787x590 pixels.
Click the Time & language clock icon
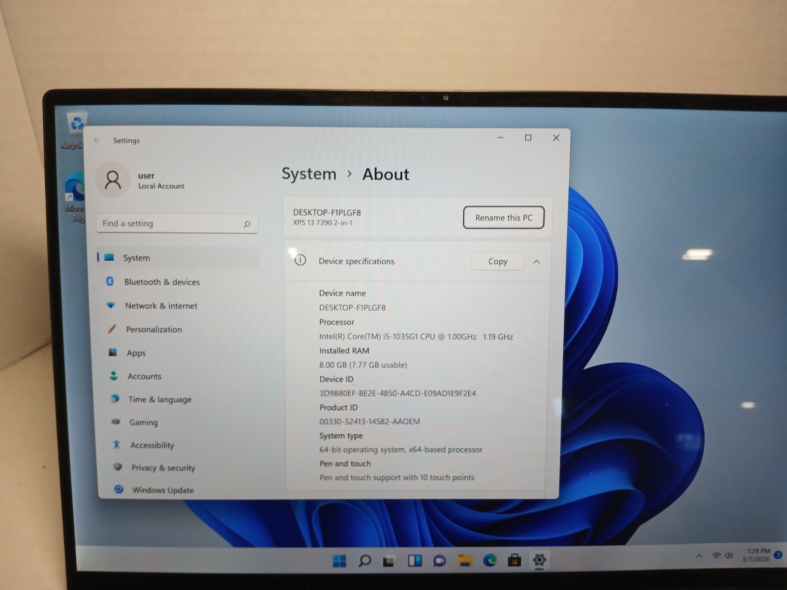[x=115, y=399]
